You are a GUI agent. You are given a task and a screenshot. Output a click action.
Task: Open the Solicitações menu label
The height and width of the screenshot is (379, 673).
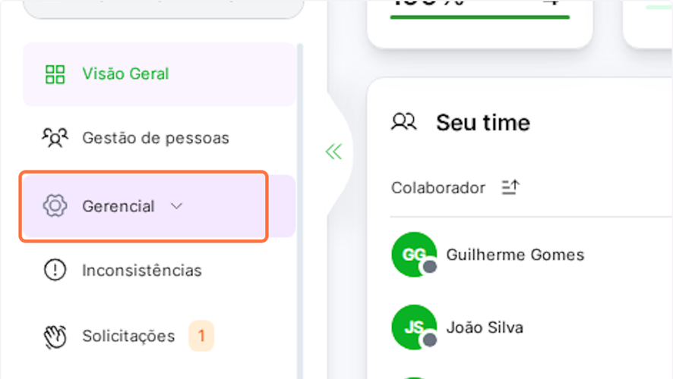click(x=128, y=336)
